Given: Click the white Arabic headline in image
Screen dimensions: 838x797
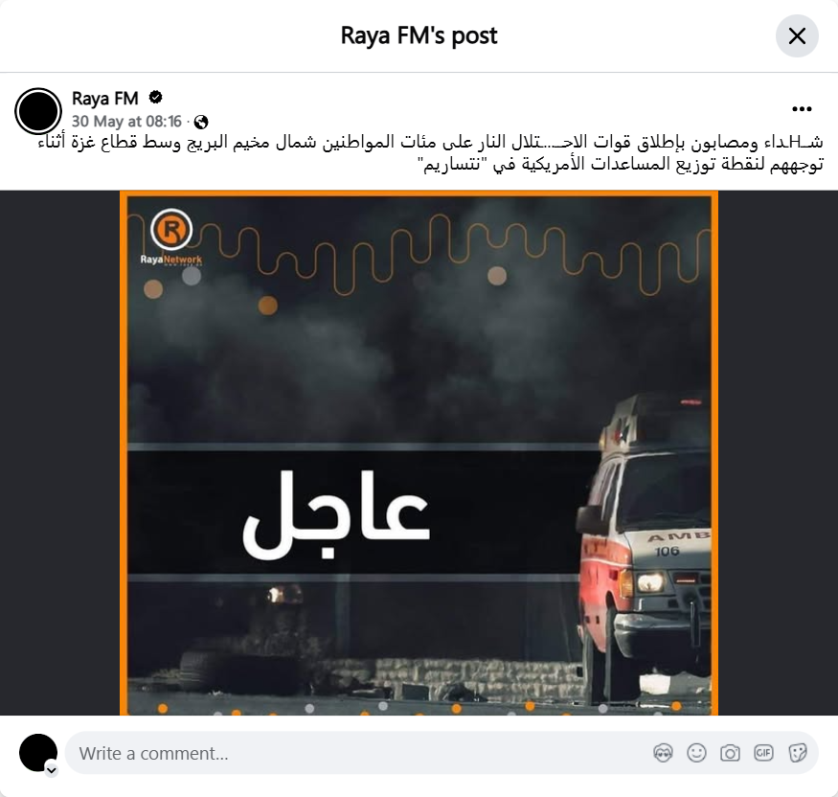Looking at the screenshot, I should [336, 514].
